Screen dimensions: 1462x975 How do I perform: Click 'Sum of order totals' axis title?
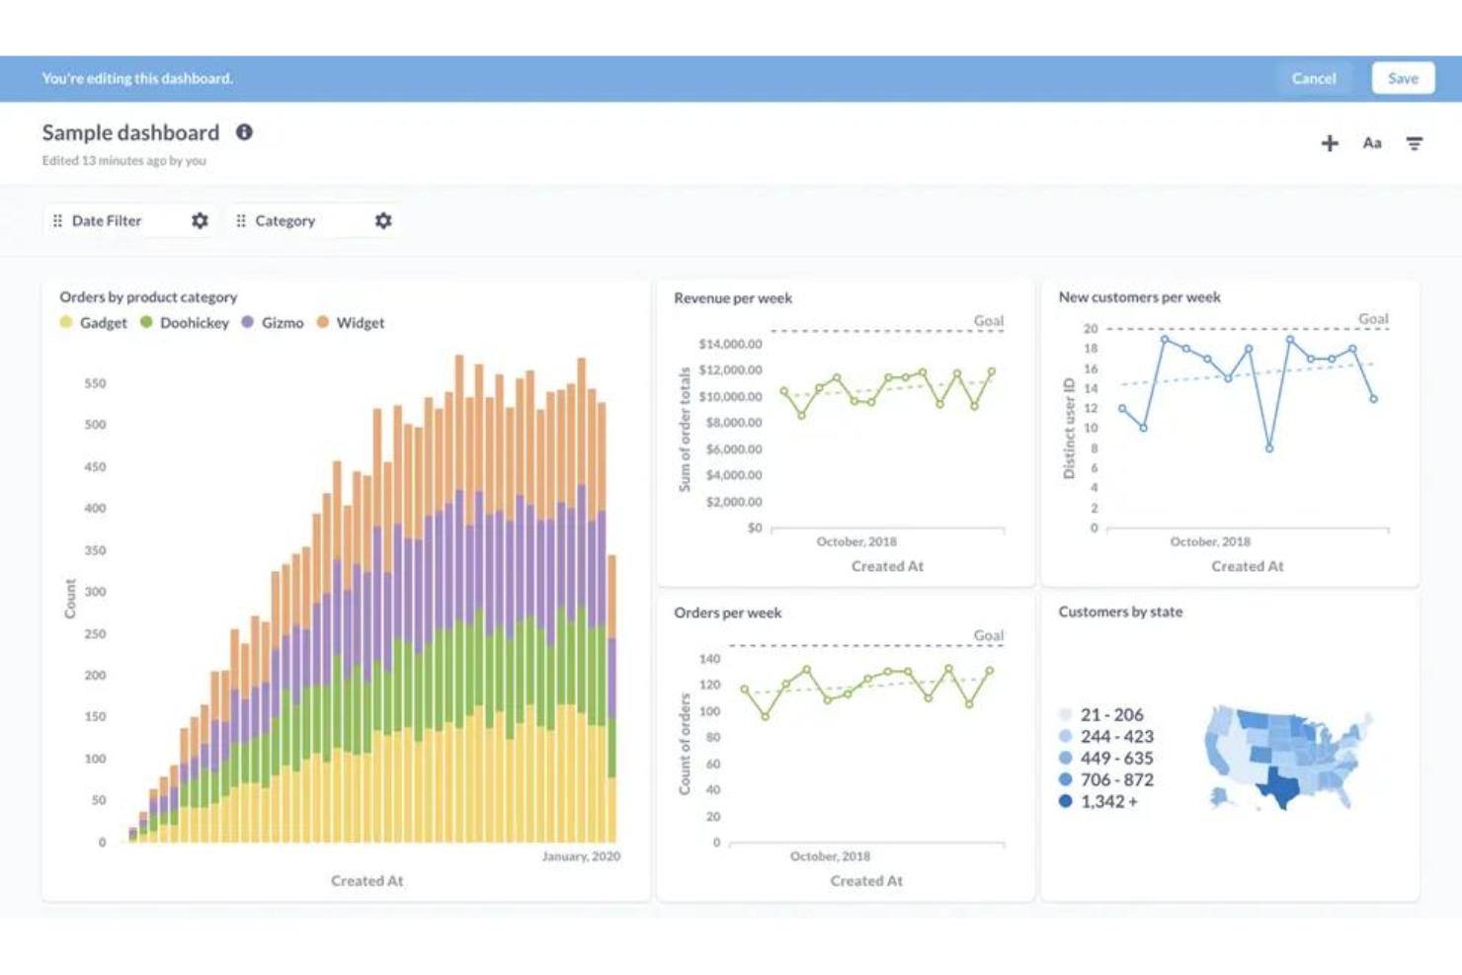pyautogui.click(x=684, y=430)
